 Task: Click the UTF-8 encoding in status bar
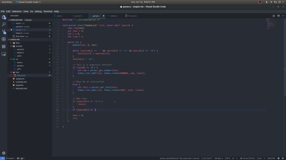pyautogui.click(x=227, y=158)
